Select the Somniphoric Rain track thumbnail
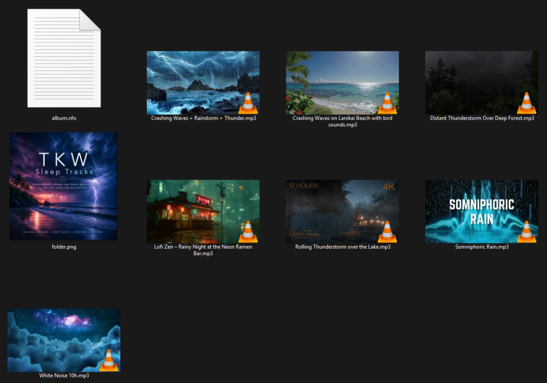Screen dimensions: 547x383 [481, 211]
